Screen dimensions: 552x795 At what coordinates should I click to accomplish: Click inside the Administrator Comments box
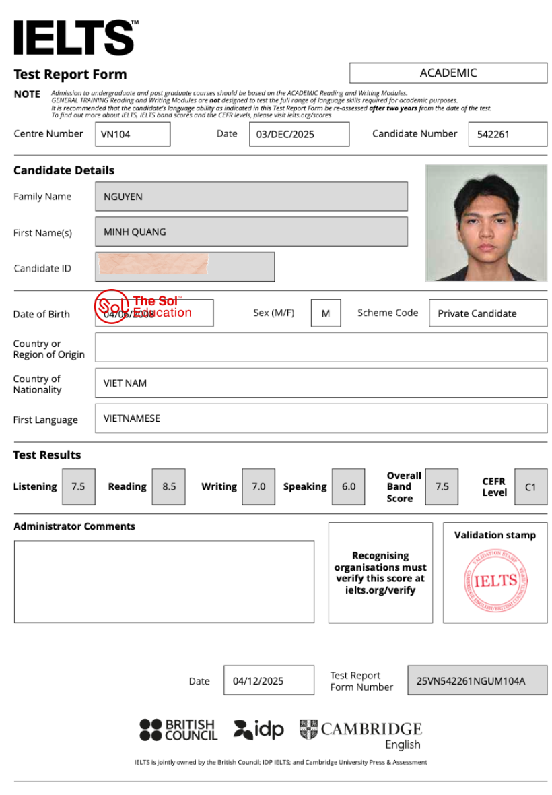(x=164, y=581)
